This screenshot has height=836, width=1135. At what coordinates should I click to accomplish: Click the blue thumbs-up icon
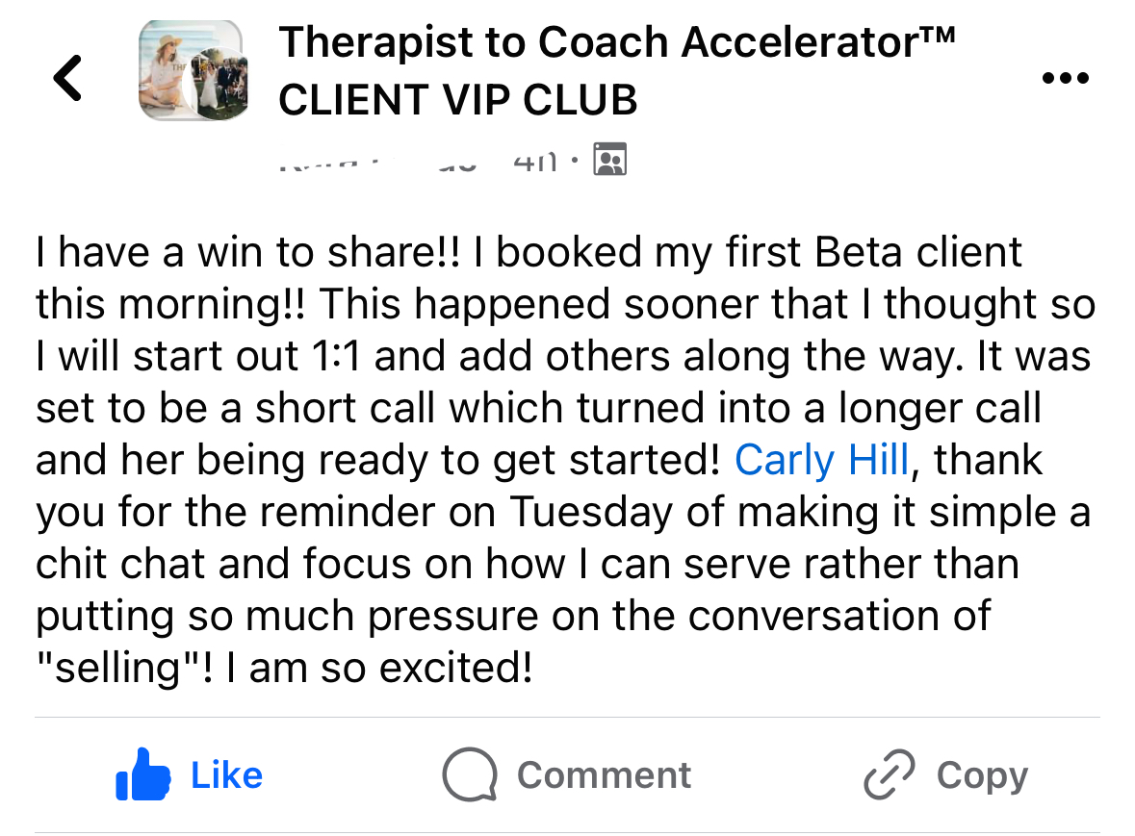[x=142, y=774]
